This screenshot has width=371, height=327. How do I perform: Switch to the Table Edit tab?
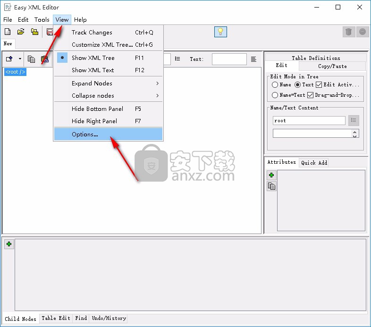pyautogui.click(x=56, y=318)
